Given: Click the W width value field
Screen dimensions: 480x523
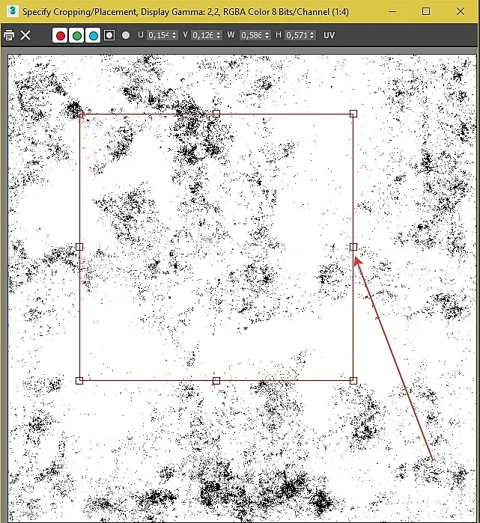Looking at the screenshot, I should 252,35.
